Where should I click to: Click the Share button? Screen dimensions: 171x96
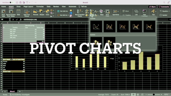152,7
